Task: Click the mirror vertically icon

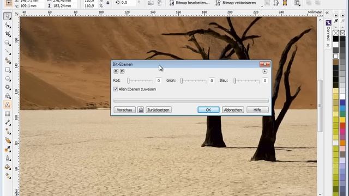Action: pyautogui.click(x=160, y=3)
